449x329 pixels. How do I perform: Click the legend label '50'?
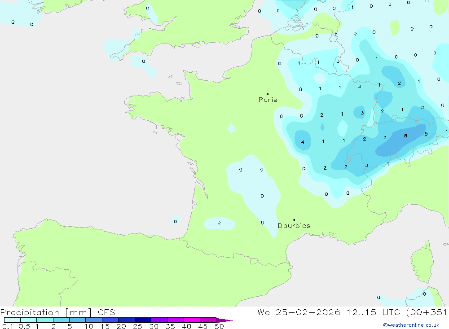(219, 326)
